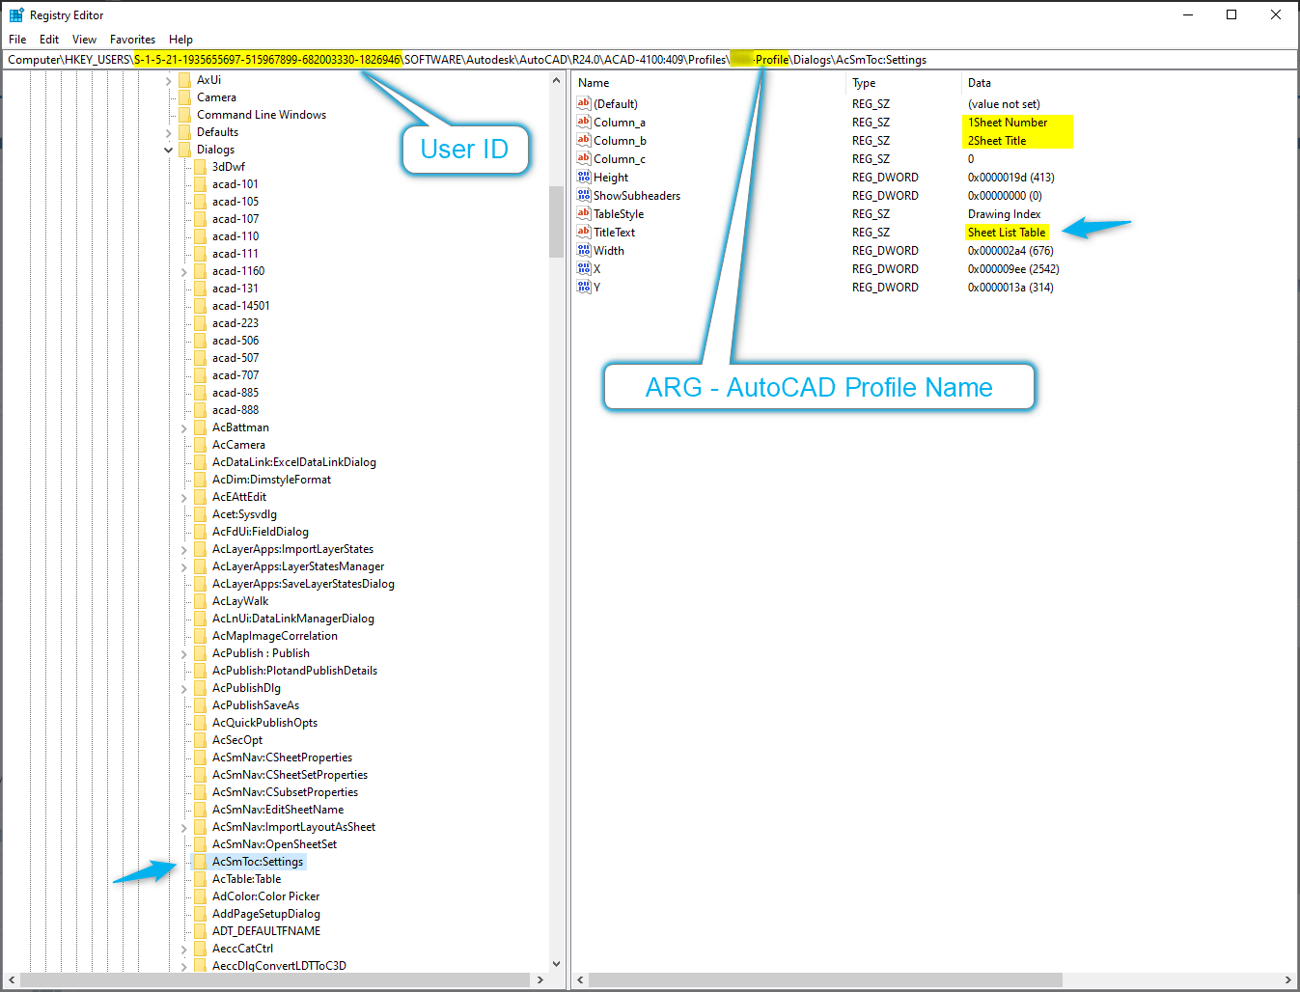1300x992 pixels.
Task: Open the File menu
Action: click(x=17, y=40)
